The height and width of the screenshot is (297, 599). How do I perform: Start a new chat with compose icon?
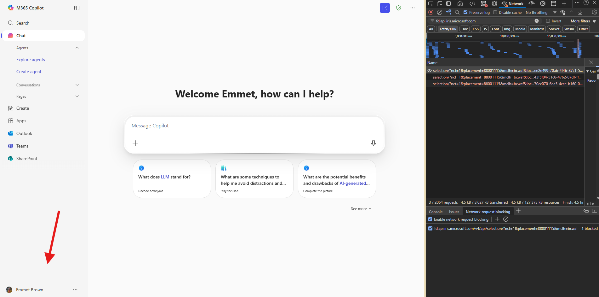pos(385,8)
